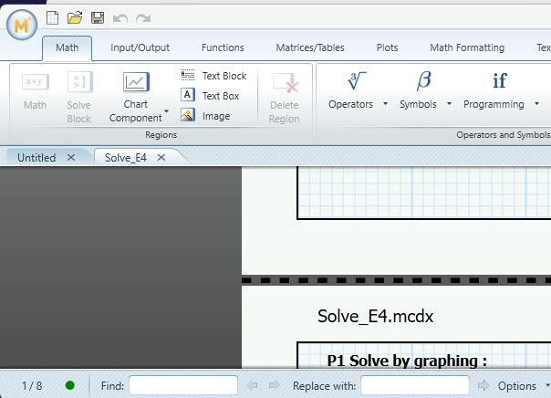This screenshot has height=398, width=551.
Task: Insert a Text Box region
Action: coord(210,96)
